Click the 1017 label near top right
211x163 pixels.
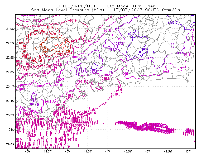pos(174,23)
